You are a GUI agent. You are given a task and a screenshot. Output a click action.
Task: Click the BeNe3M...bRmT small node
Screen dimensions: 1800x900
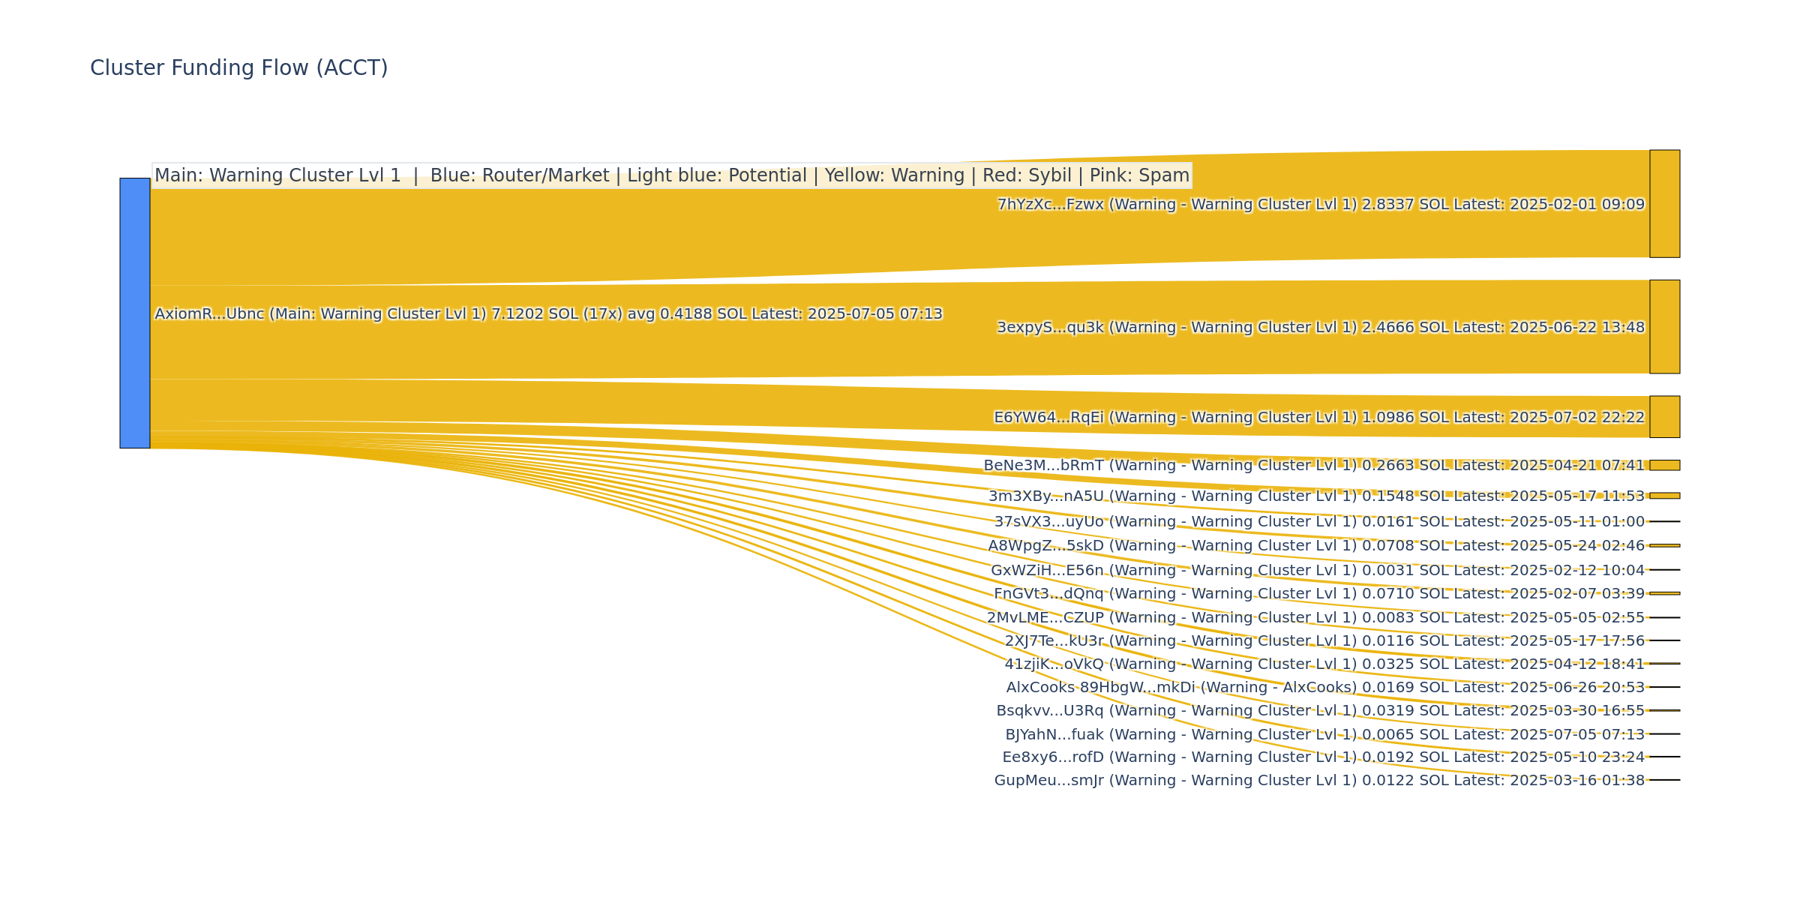(1664, 465)
